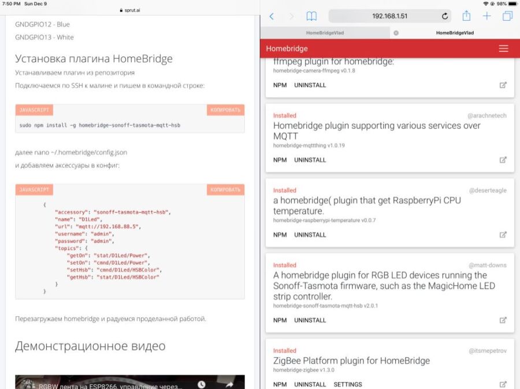
Task: Open NPM link for raspberrypi-temperature plugin
Action: tap(280, 235)
